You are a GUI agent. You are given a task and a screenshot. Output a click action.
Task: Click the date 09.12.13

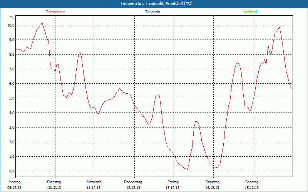click(x=14, y=188)
